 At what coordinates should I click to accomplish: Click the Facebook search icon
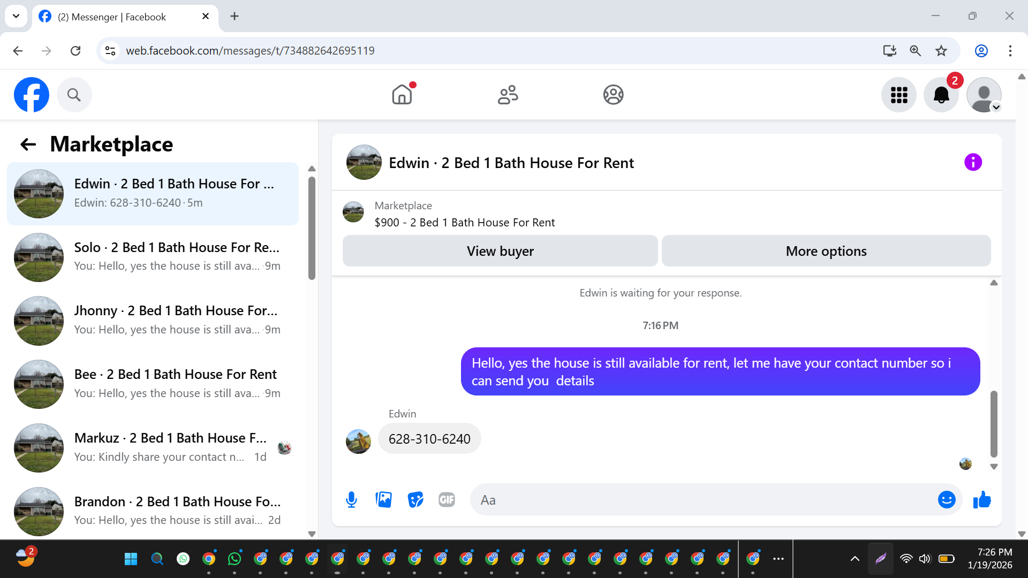[x=74, y=95]
